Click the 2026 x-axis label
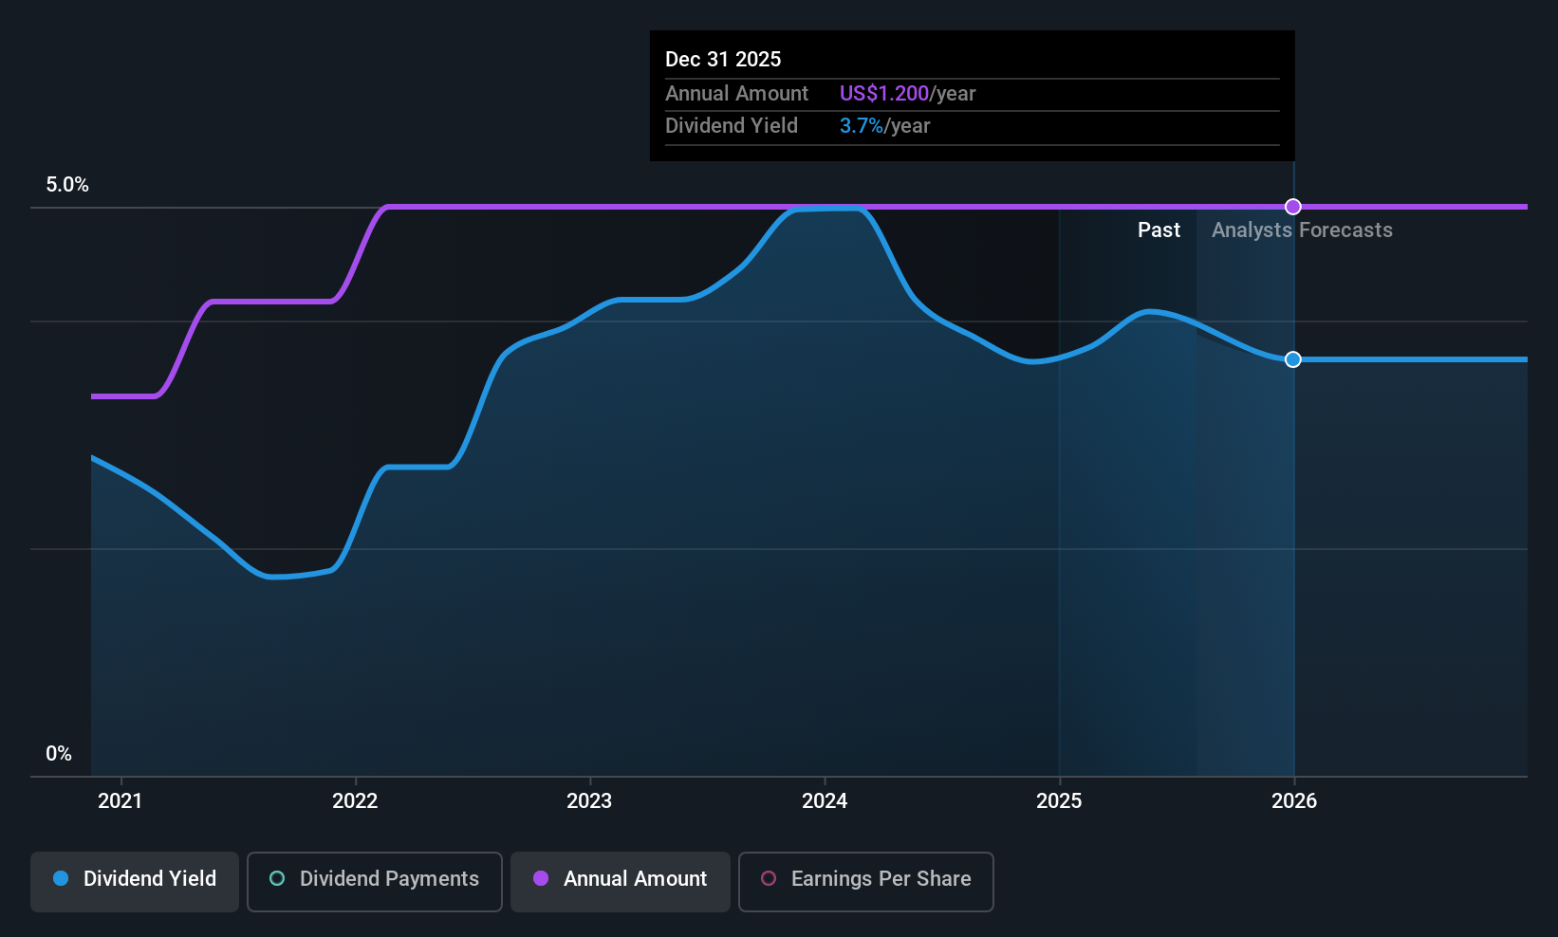Screen dimensions: 1558x937 coord(1294,801)
